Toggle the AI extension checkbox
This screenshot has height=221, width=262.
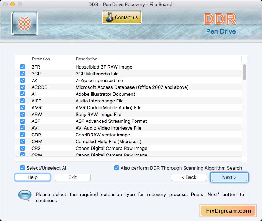[23, 94]
